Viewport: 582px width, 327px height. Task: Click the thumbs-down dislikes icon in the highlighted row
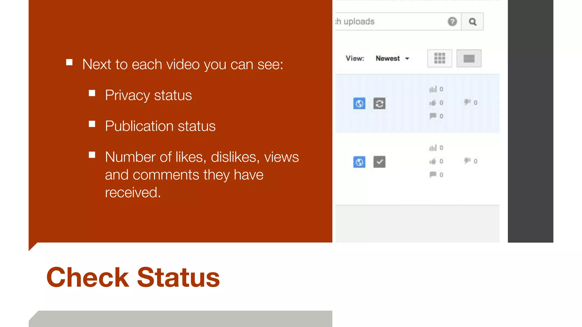point(467,102)
